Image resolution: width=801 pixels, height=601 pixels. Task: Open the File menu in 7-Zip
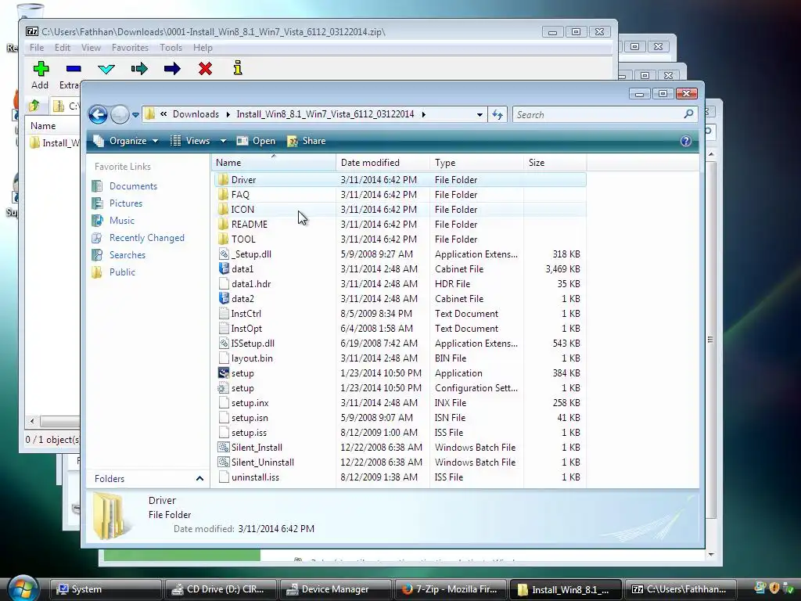pyautogui.click(x=37, y=48)
